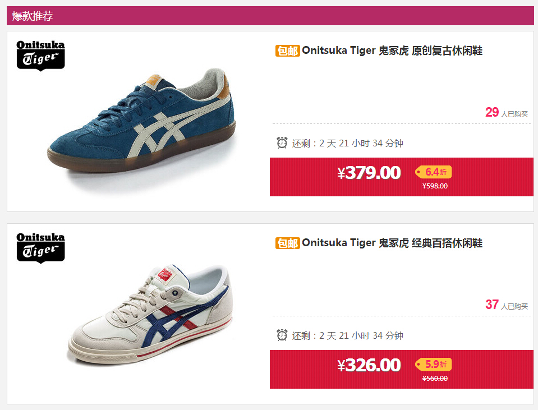
Task: Click the ¥326.00 price button
Action: tap(369, 365)
